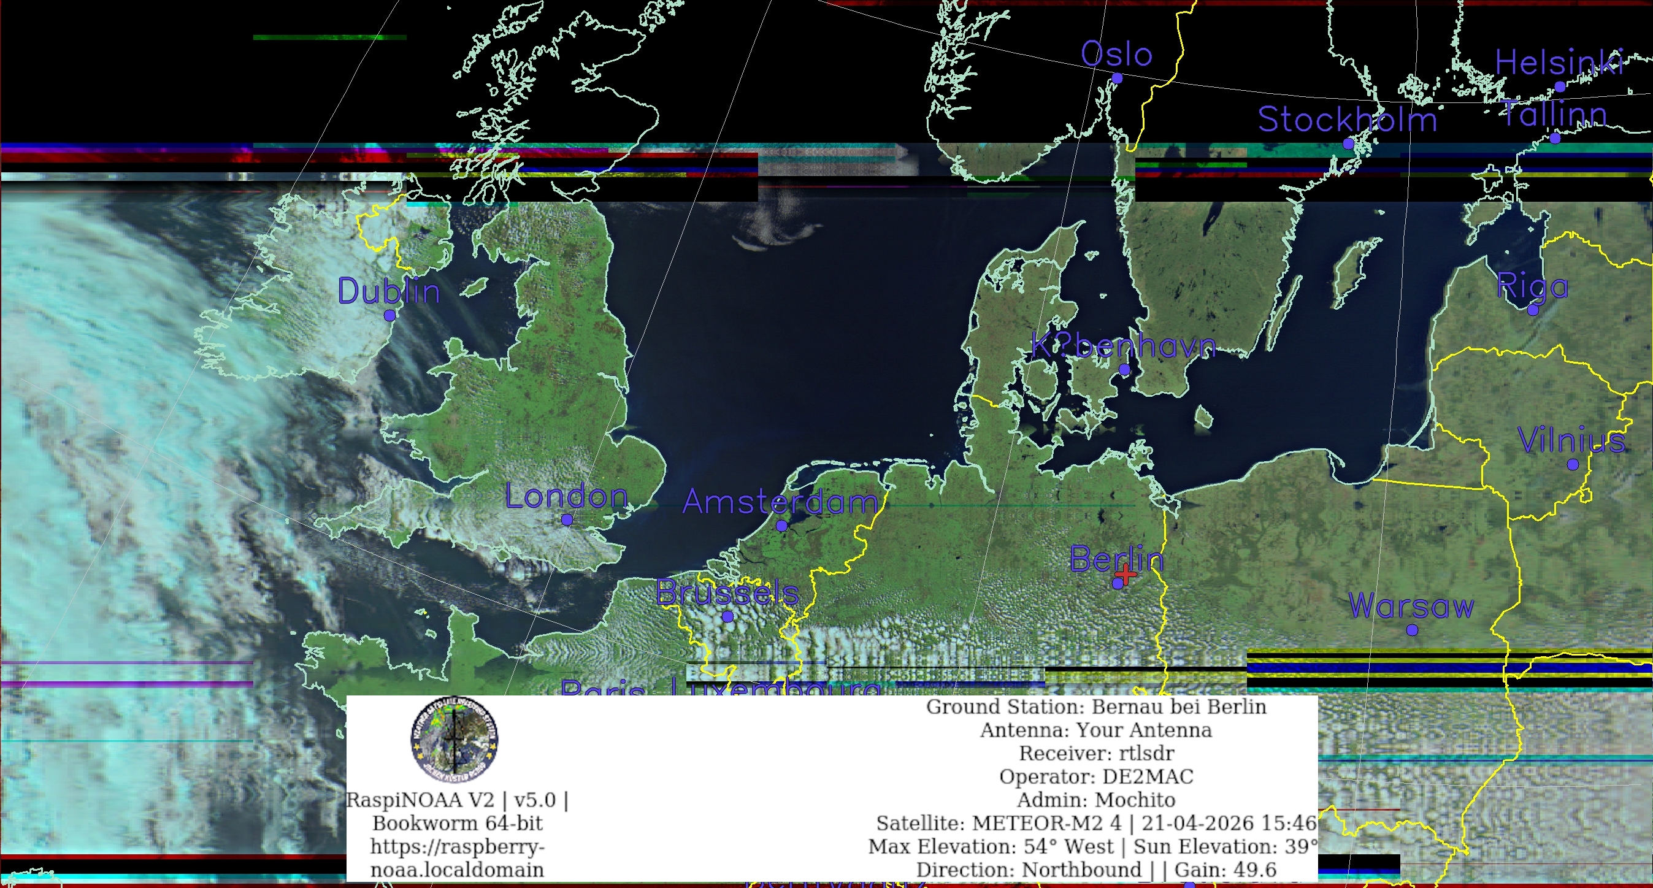Click the Amsterdam city marker dot

click(781, 526)
